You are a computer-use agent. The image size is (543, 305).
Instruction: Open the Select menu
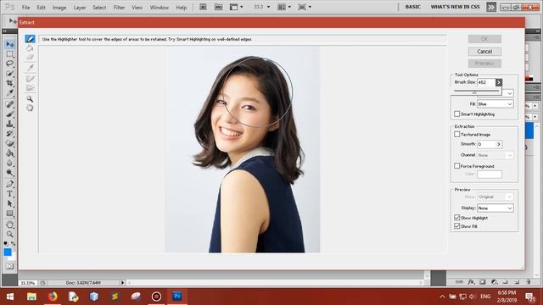(99, 8)
